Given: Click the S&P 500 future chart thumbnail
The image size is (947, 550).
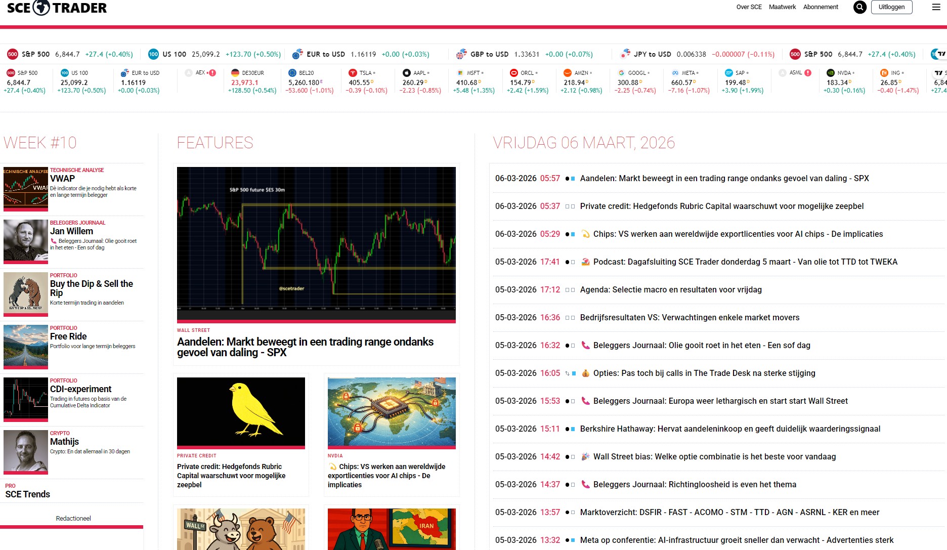Looking at the screenshot, I should tap(316, 244).
